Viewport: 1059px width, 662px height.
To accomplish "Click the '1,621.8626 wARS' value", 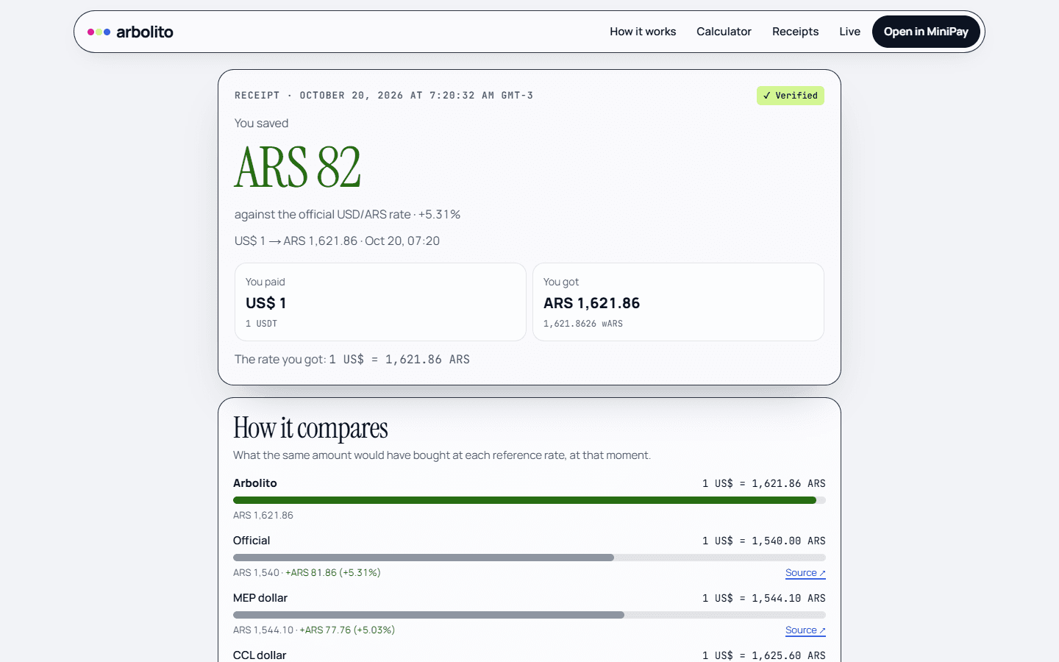I will coord(583,324).
